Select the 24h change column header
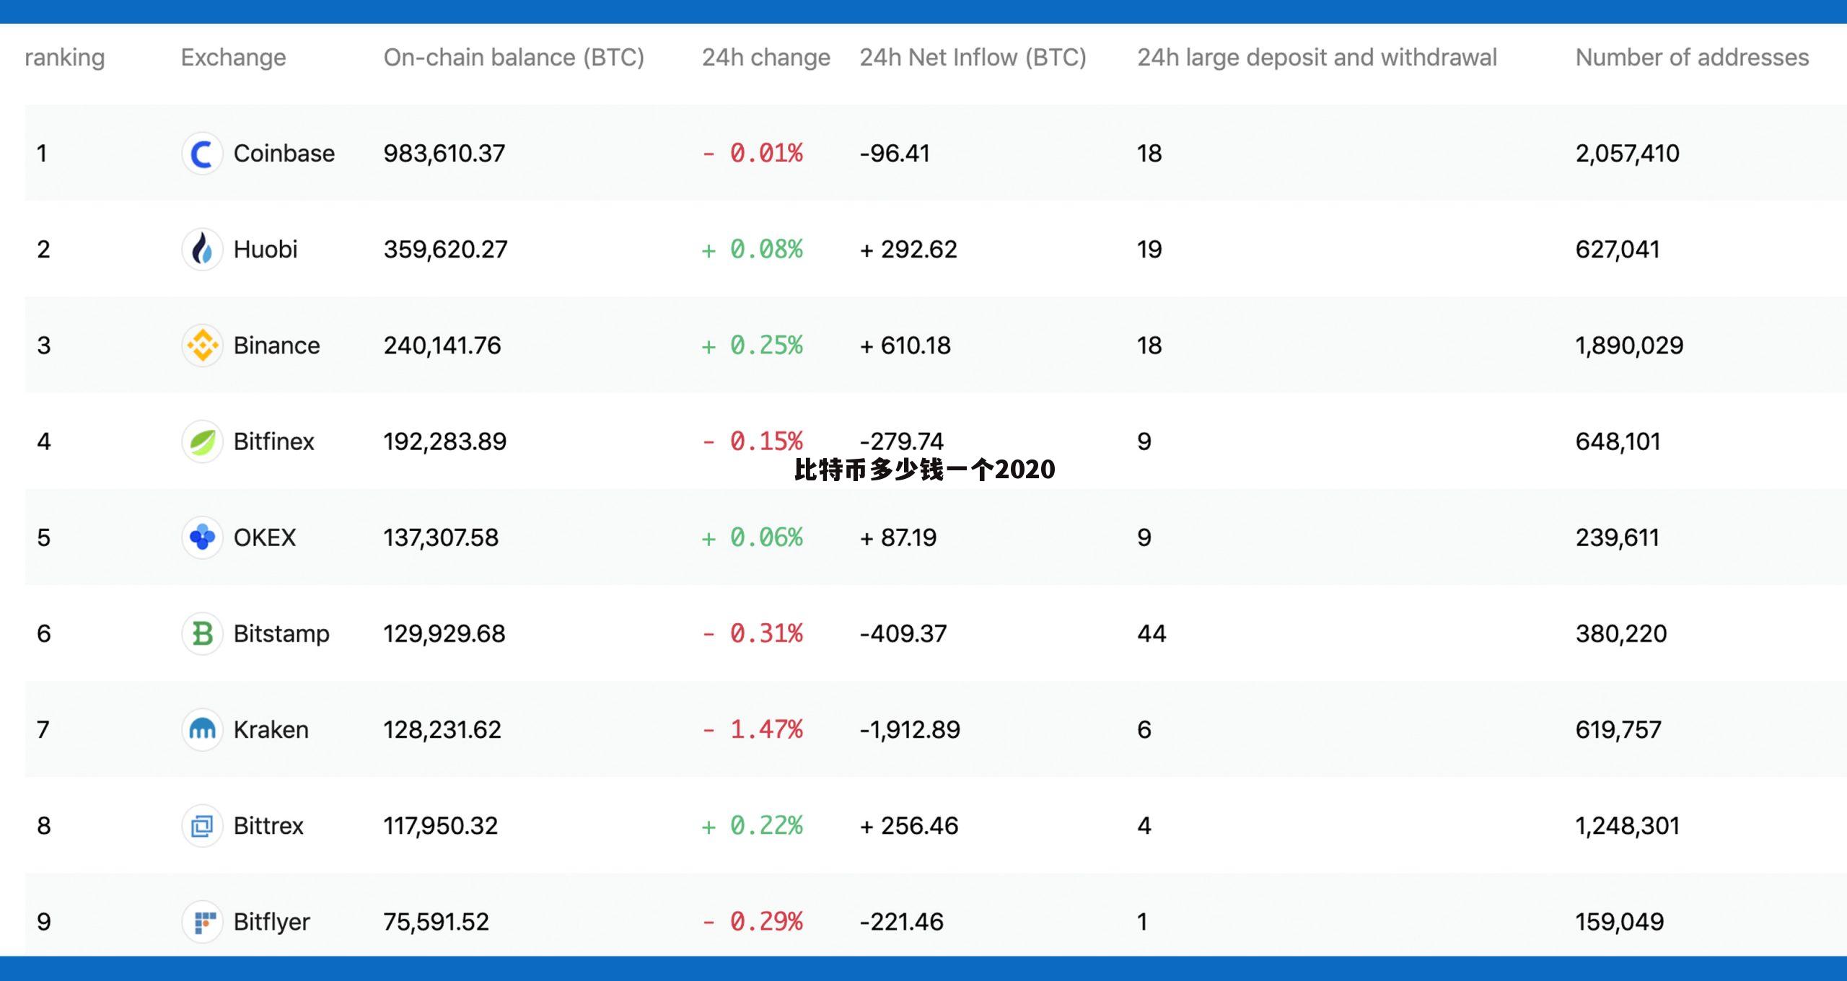This screenshot has width=1847, height=981. click(x=766, y=58)
